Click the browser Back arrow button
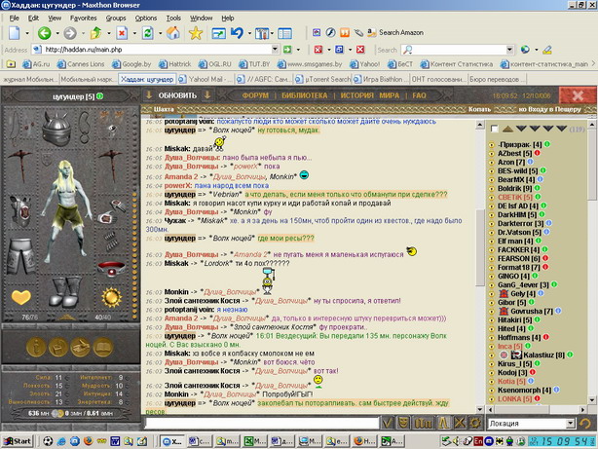This screenshot has width=598, height=449. pos(44,33)
